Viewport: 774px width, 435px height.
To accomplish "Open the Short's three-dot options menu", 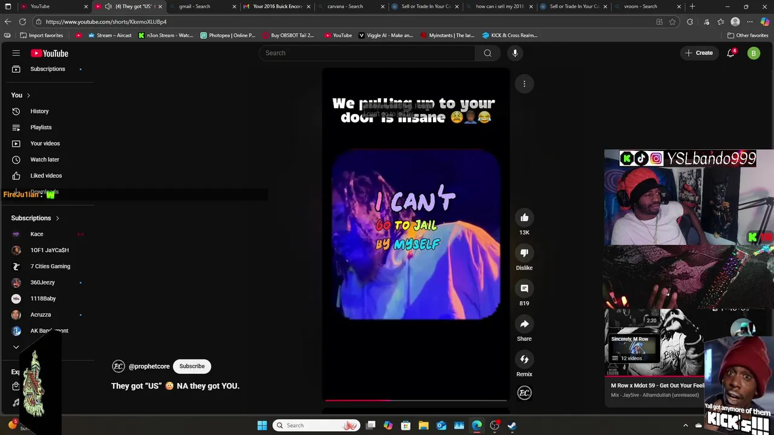I will [524, 83].
